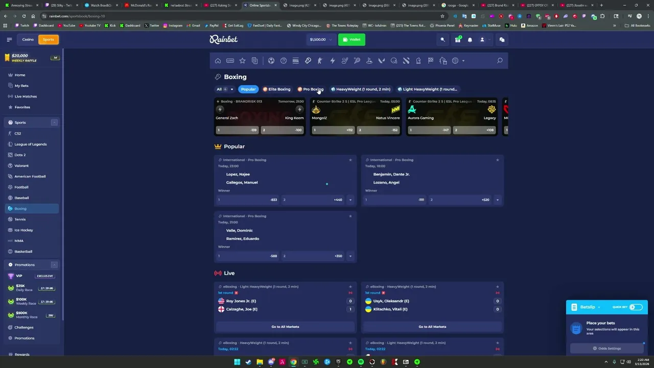Select the soccer ball sport icon
This screenshot has width=654, height=368.
click(x=271, y=61)
